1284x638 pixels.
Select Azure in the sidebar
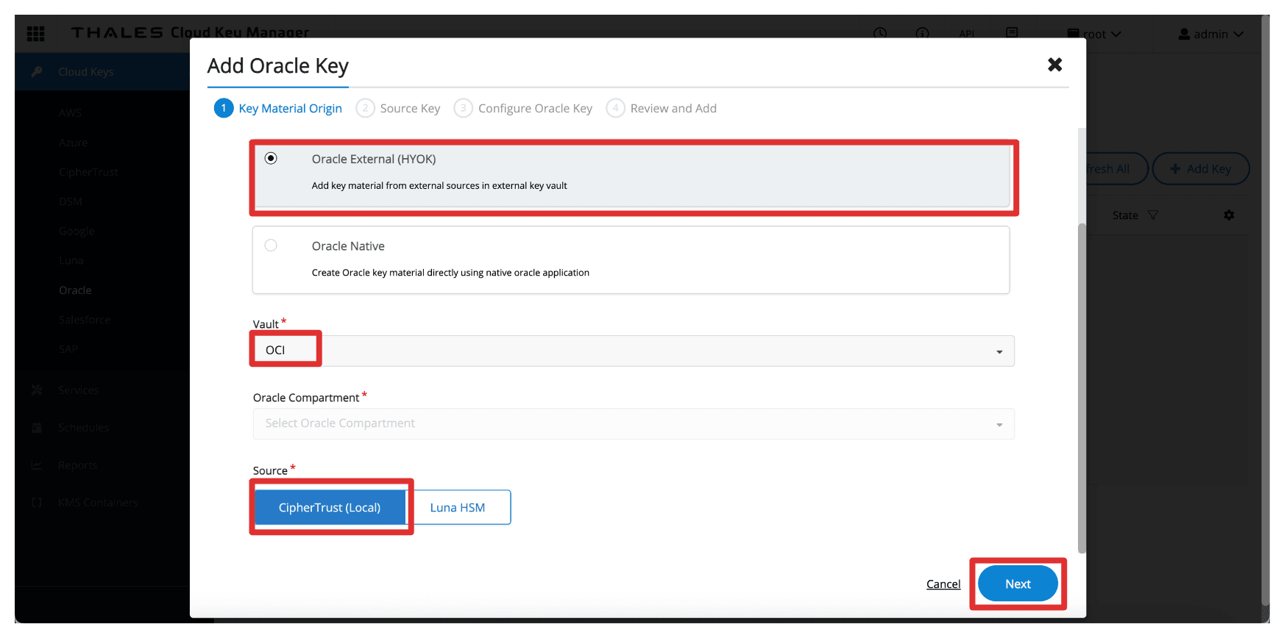click(x=73, y=142)
